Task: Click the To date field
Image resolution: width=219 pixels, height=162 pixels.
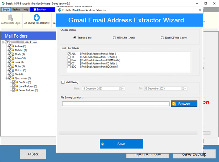Action: click(x=166, y=88)
